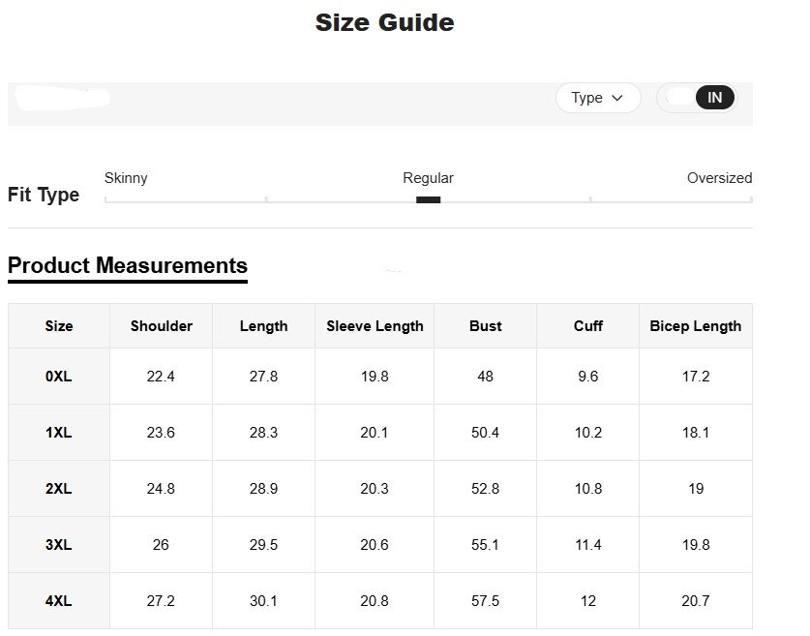
Task: Click the Cuff column header
Action: pos(587,326)
